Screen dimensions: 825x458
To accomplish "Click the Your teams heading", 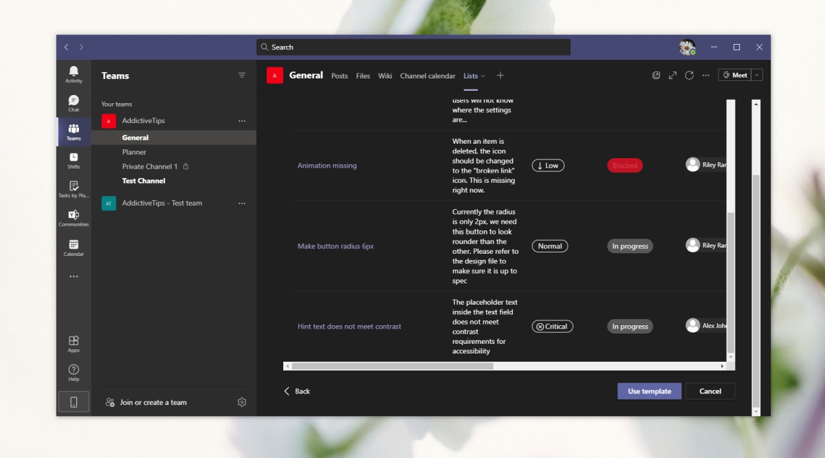I will [117, 105].
